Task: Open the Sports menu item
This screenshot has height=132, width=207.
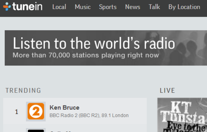Action: pos(108,7)
